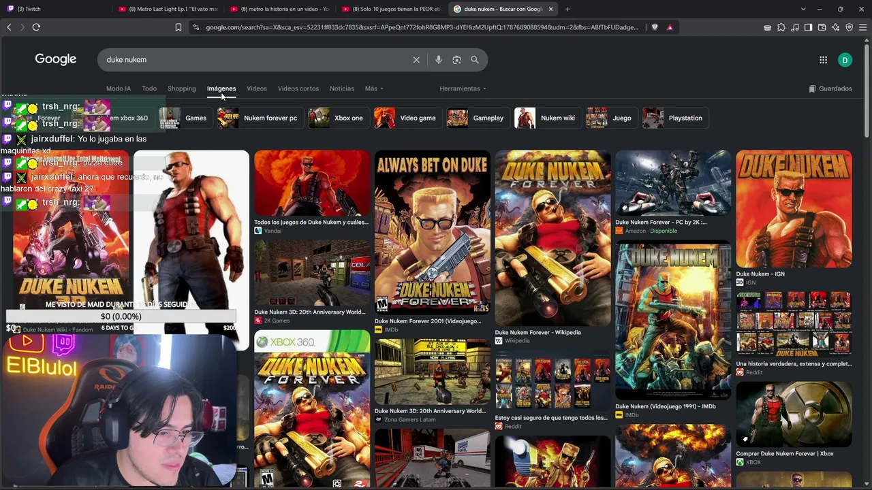Screen dimensions: 872x490
Task: Open the Always Bet on Duke image
Action: [x=433, y=231]
